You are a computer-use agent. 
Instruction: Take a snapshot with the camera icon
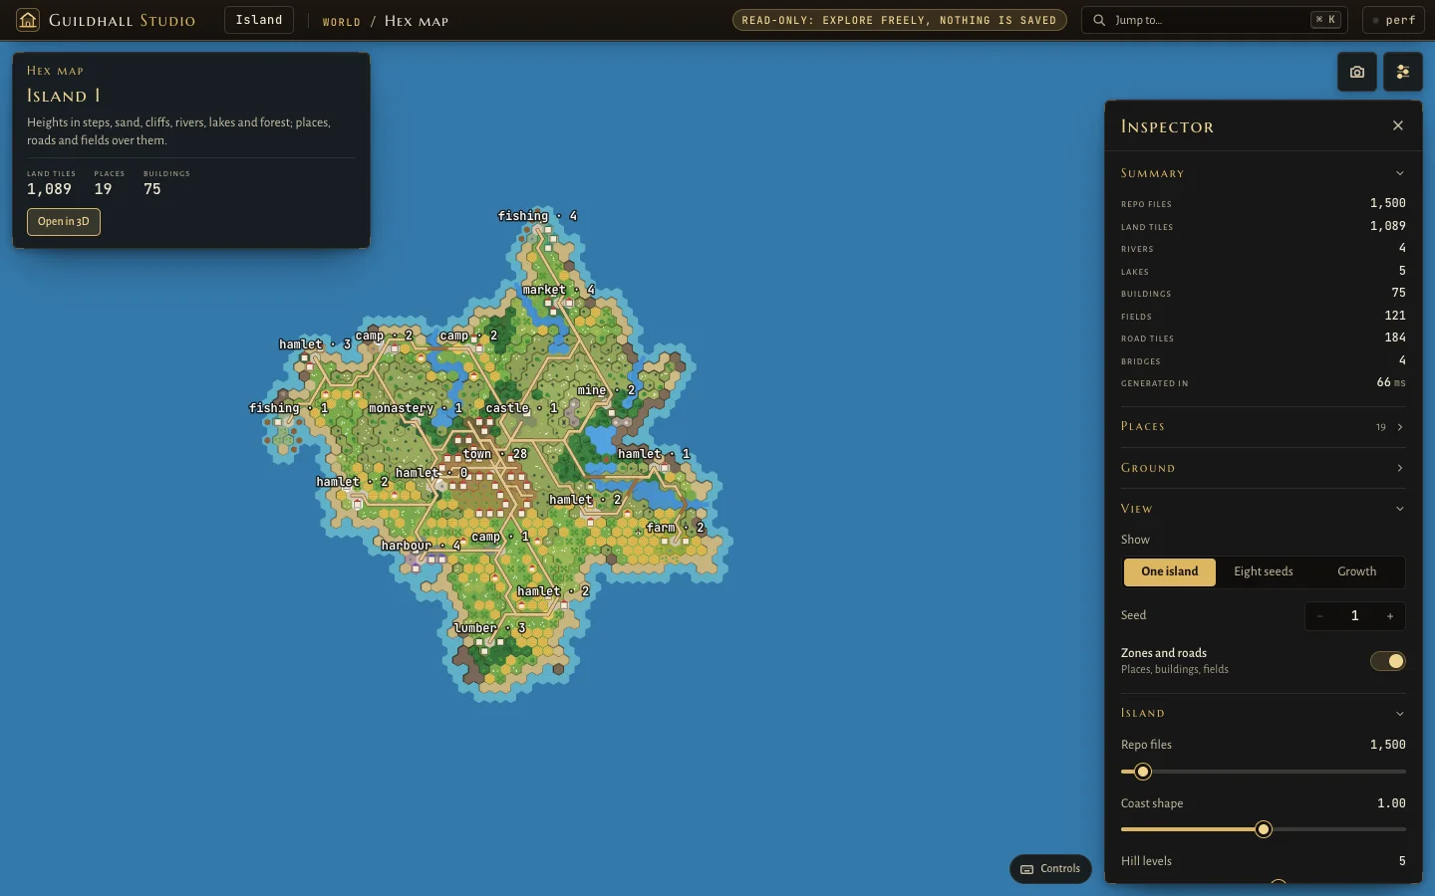[x=1356, y=72]
